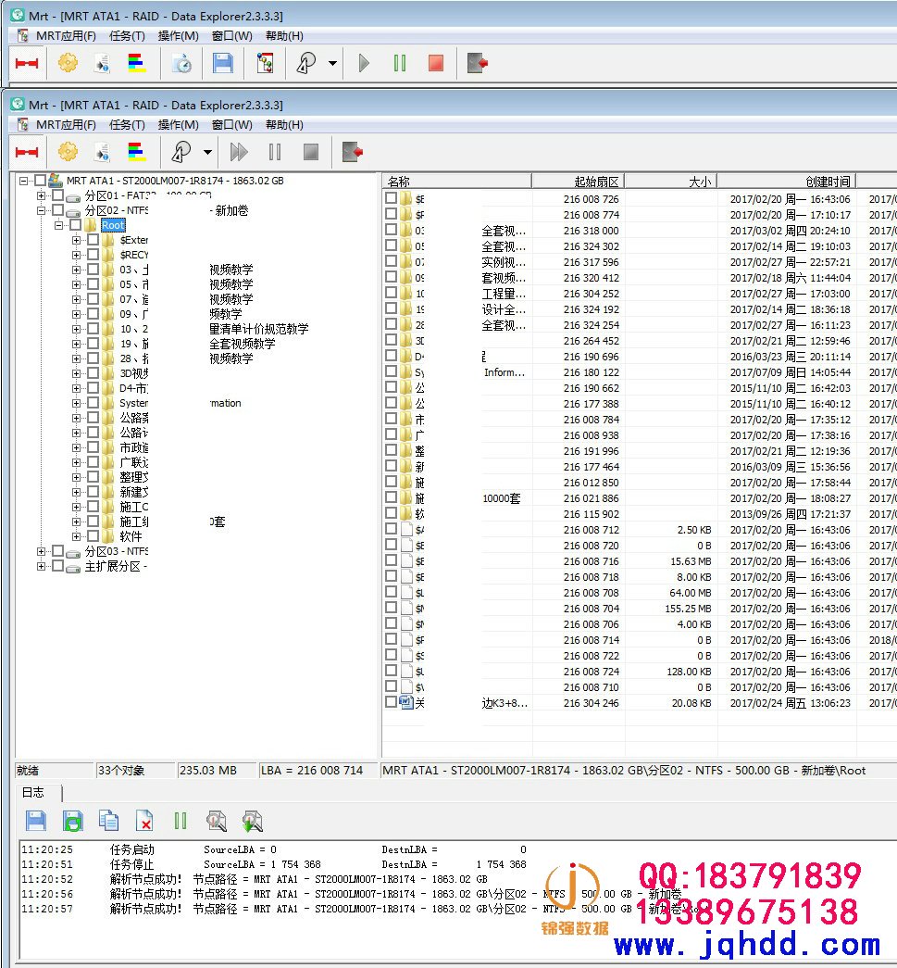Check the MRT ATA1 ST2000LM007 drive checkbox
The image size is (897, 968).
point(40,181)
